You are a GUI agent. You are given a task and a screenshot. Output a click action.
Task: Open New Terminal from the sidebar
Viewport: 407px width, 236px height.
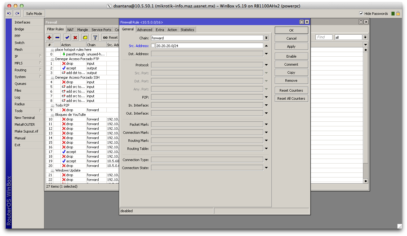click(28, 118)
